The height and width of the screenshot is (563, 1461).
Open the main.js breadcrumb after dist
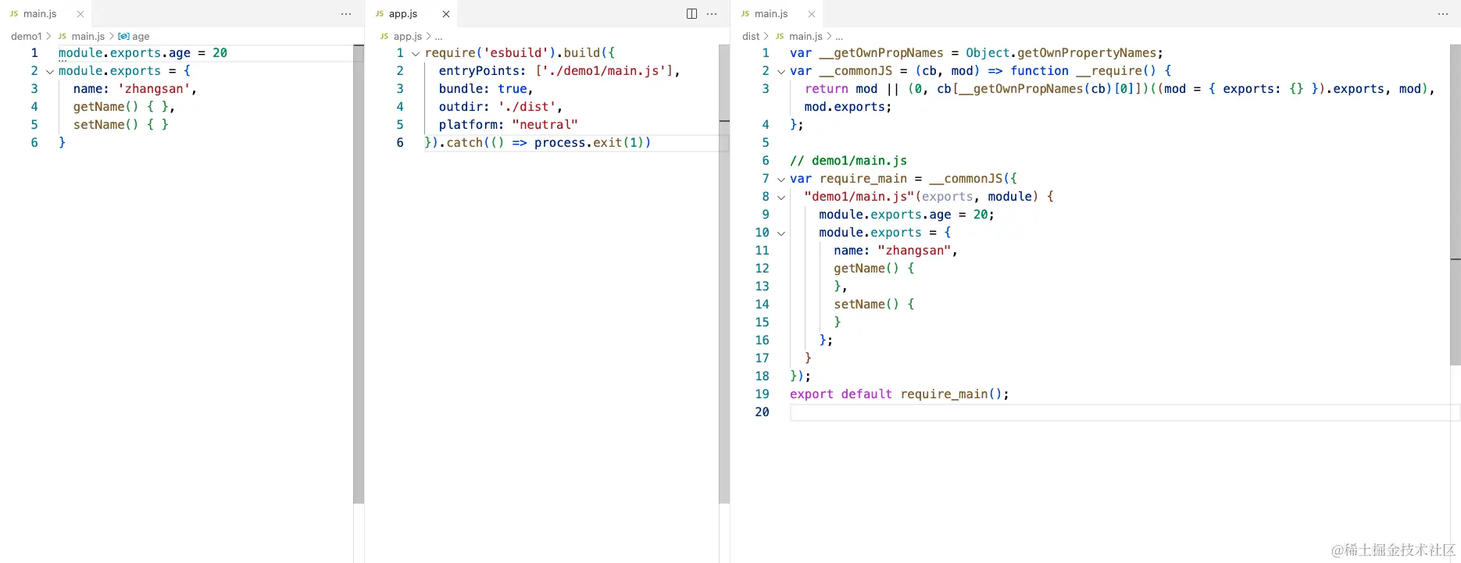806,37
